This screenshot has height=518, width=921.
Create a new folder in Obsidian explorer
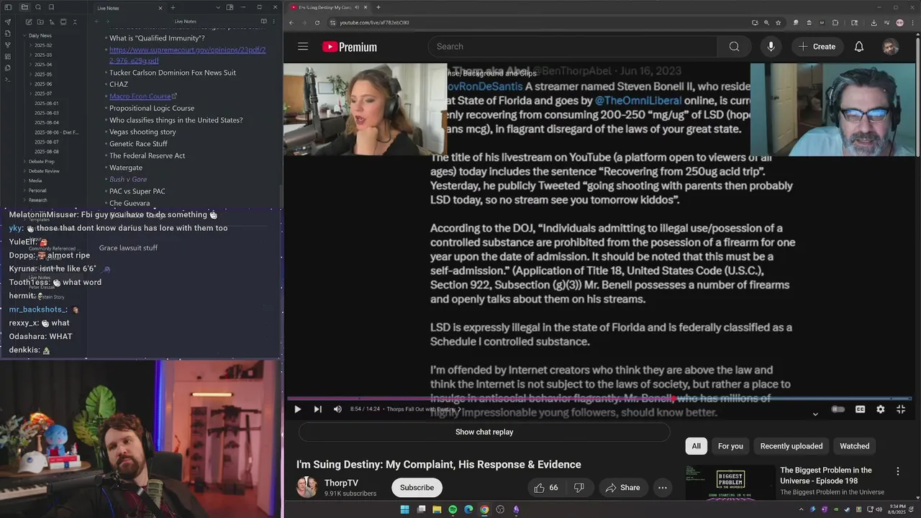click(40, 22)
